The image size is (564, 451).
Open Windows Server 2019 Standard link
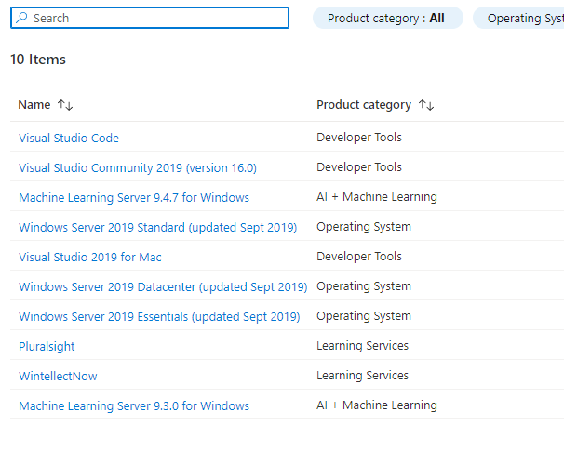(158, 228)
